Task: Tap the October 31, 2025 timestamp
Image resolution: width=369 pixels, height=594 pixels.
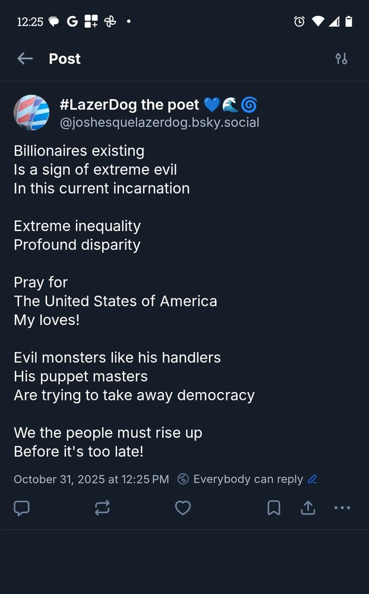Action: click(x=91, y=479)
